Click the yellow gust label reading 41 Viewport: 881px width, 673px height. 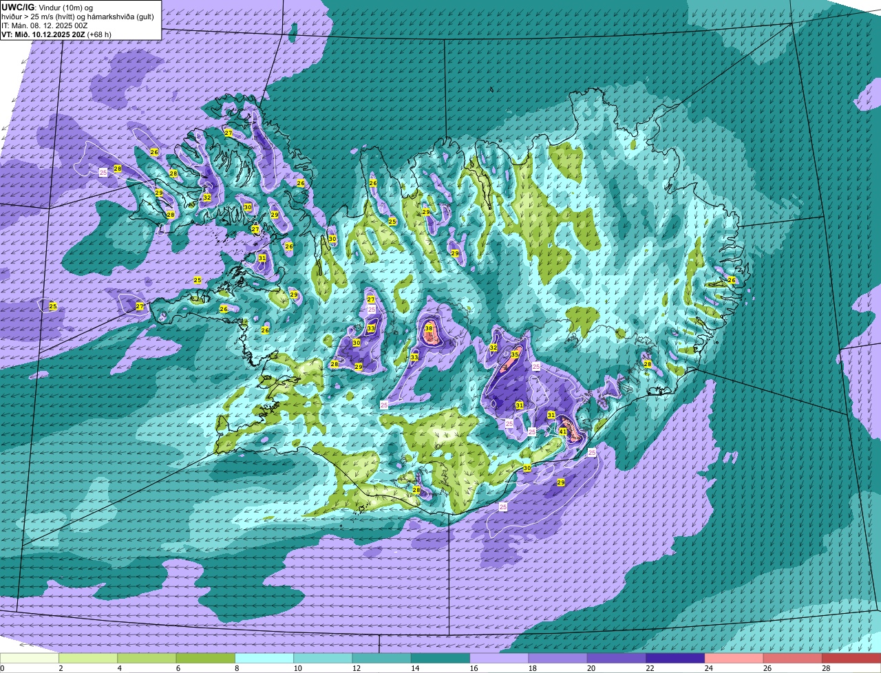click(x=563, y=431)
